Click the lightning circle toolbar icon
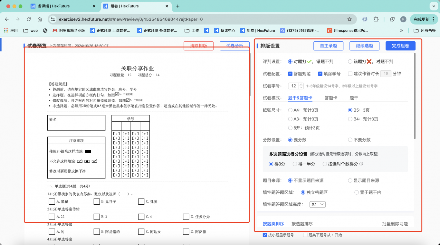Viewport: 440px width, 245px height. pyautogui.click(x=392, y=19)
